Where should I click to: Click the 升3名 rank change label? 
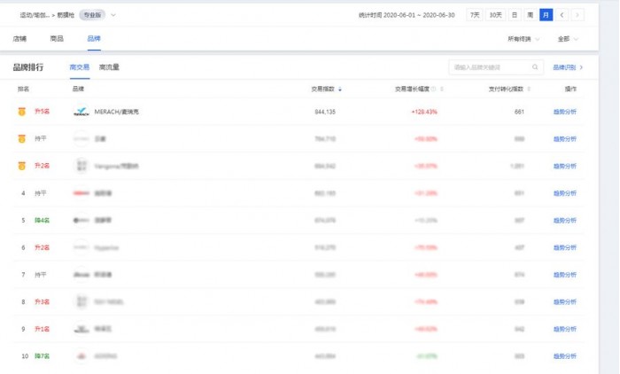tap(42, 301)
